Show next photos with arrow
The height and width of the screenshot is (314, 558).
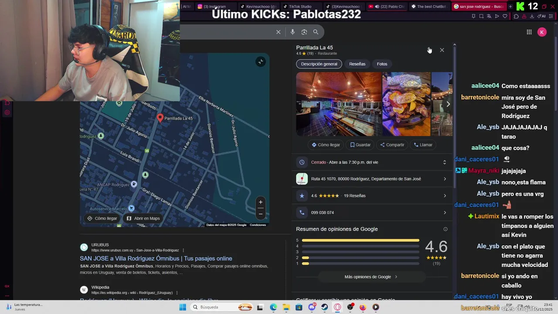[x=448, y=104]
